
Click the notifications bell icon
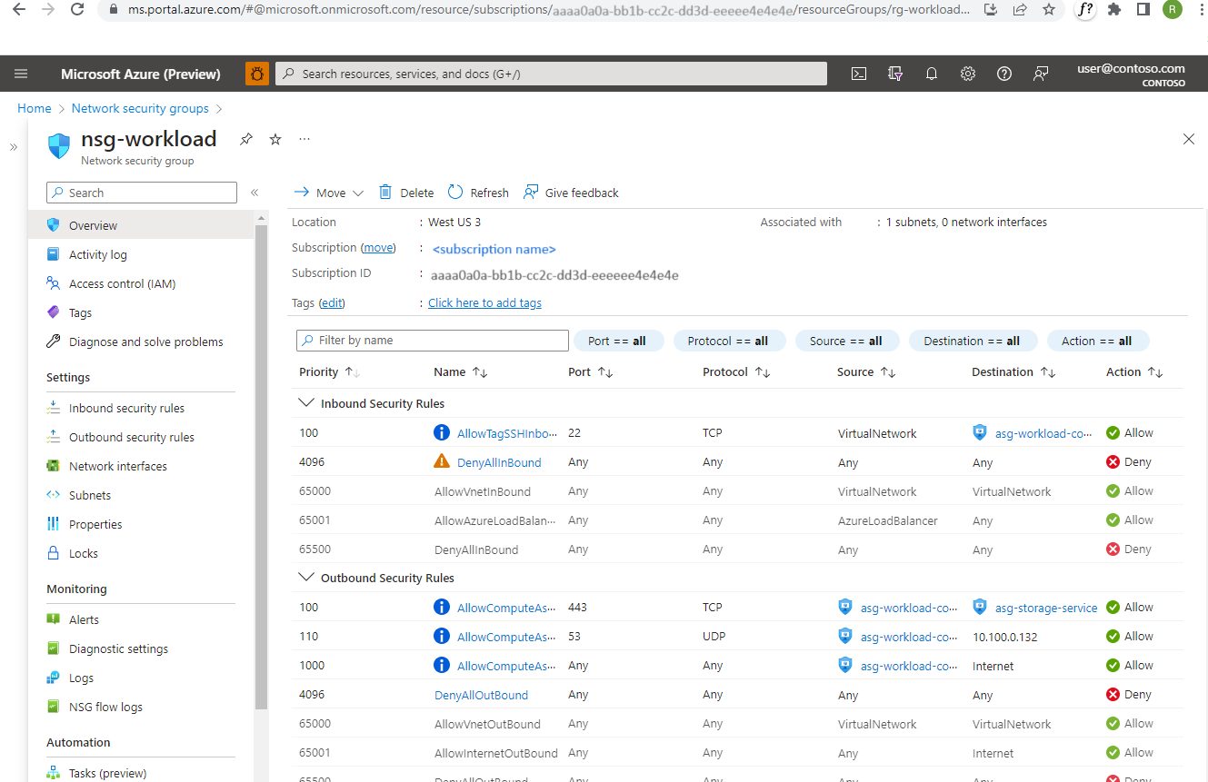[931, 74]
